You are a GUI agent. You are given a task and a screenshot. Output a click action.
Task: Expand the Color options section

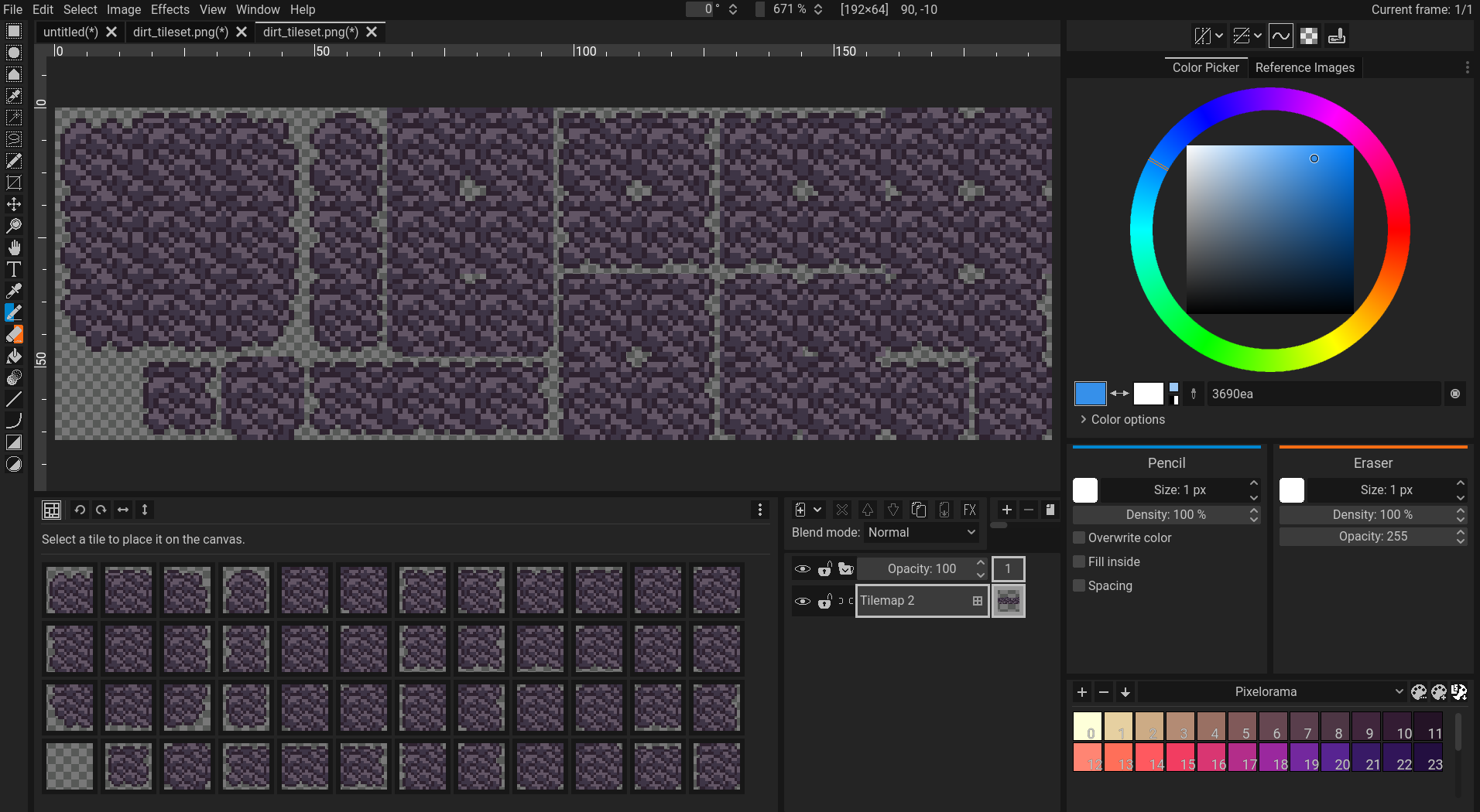point(1122,419)
